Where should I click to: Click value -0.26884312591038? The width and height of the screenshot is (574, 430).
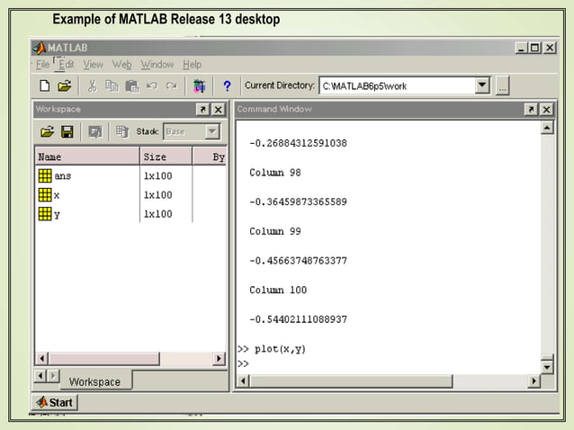pyautogui.click(x=298, y=143)
